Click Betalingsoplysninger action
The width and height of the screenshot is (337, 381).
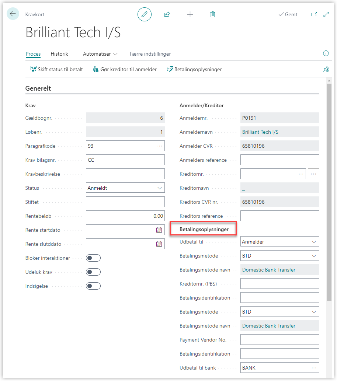point(194,69)
